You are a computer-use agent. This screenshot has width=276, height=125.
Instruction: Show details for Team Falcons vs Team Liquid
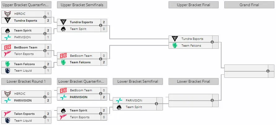45,67
